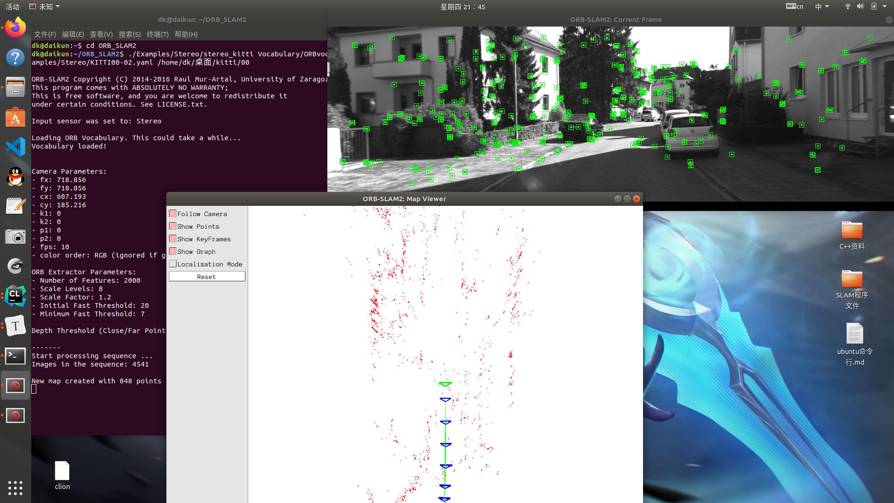Screen dimensions: 894x503
Task: Toggle Follow Camera mode in Map Viewer
Action: pos(173,213)
